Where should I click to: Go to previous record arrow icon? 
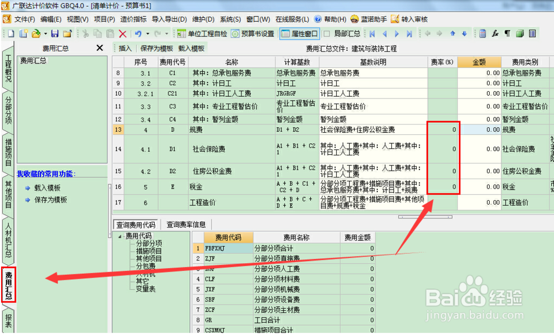click(x=384, y=34)
